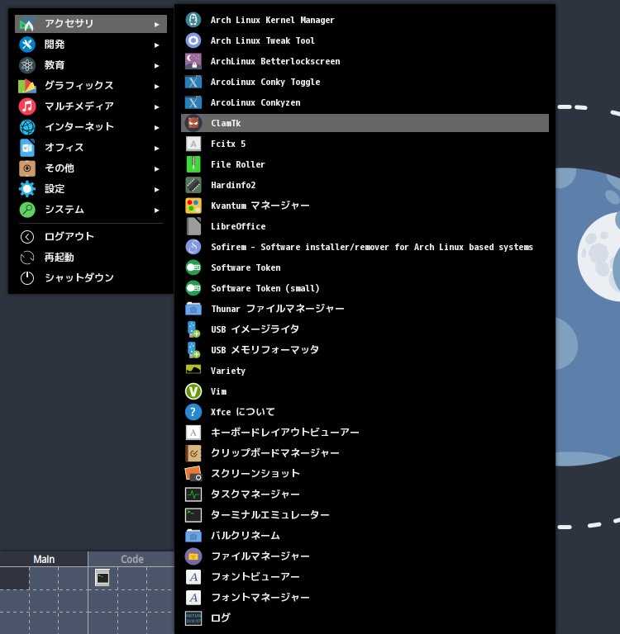Click the File Roller icon
The image size is (620, 634).
(x=193, y=164)
